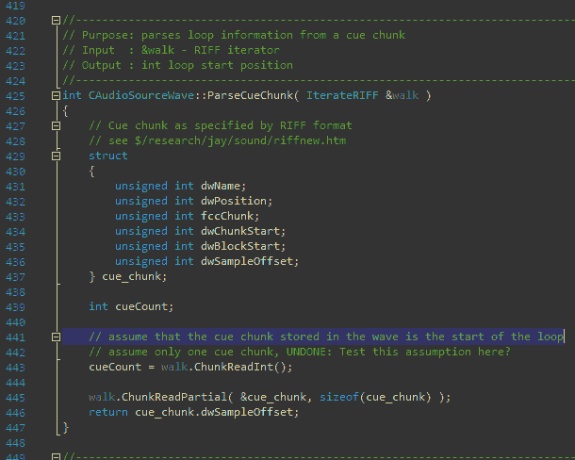Click cueCount on the assignment line 443
The width and height of the screenshot is (575, 460).
click(115, 367)
